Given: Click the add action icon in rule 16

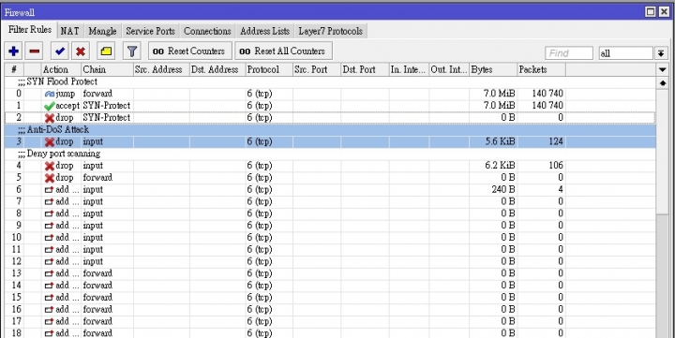Looking at the screenshot, I should [x=49, y=310].
